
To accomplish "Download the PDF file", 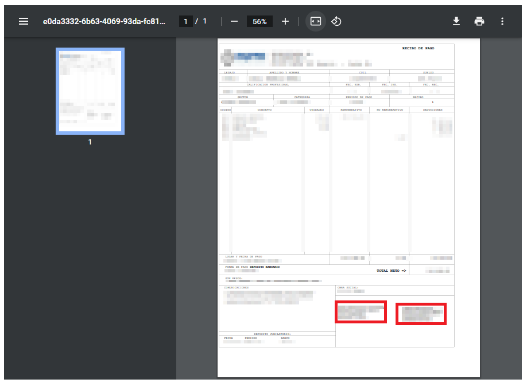I will (x=456, y=21).
